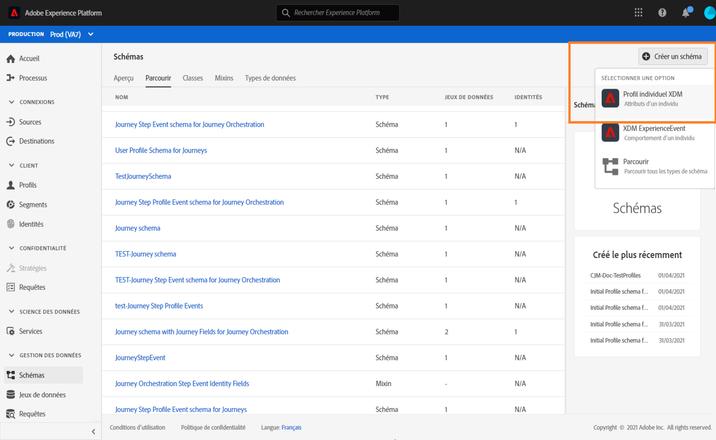Click the Accueil home icon
716x440 pixels.
click(11, 59)
